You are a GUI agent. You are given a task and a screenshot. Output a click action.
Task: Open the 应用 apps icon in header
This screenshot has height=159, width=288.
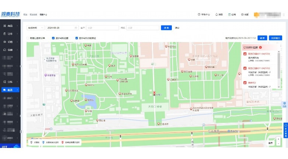229,14
